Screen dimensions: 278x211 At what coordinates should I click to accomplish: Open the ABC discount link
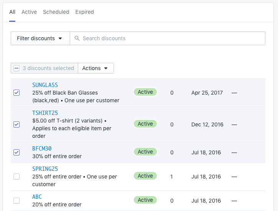[37, 197]
